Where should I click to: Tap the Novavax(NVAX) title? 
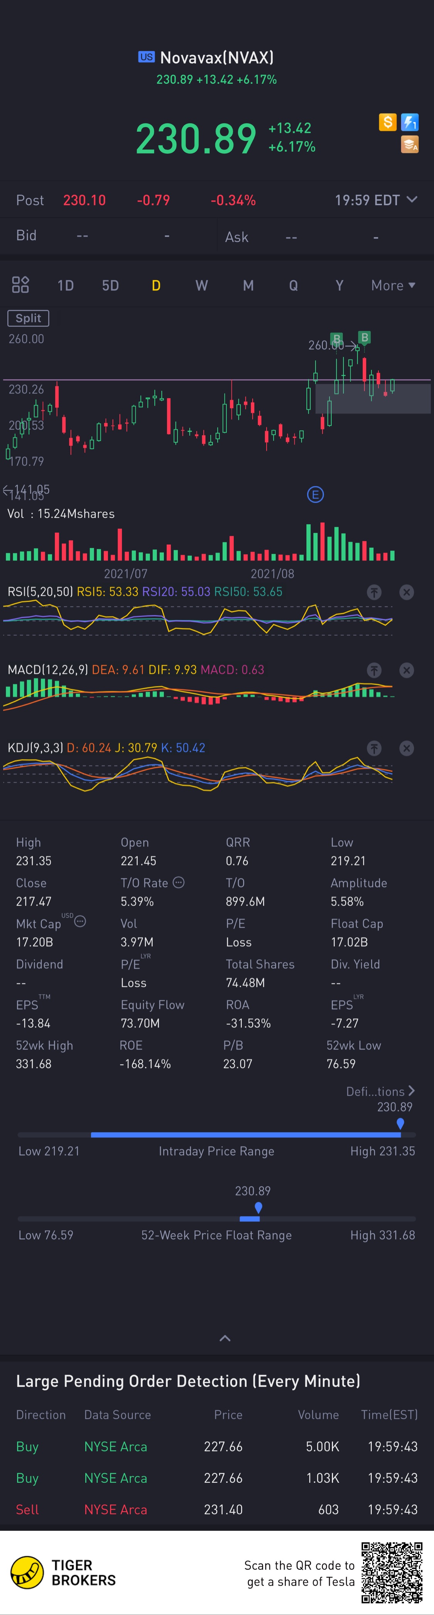click(x=217, y=58)
